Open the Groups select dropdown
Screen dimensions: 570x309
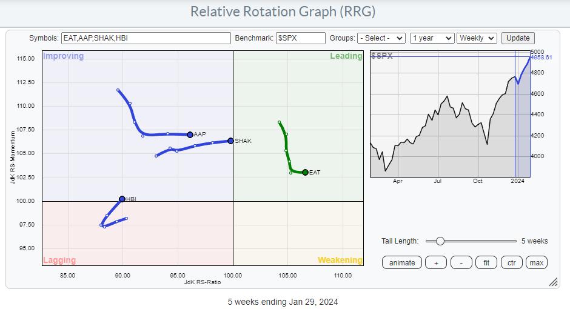381,38
